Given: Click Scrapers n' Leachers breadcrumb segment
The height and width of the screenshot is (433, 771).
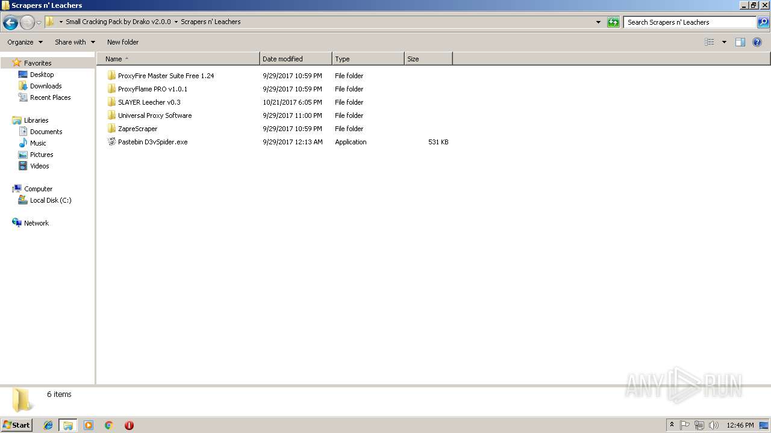Looking at the screenshot, I should coord(211,22).
